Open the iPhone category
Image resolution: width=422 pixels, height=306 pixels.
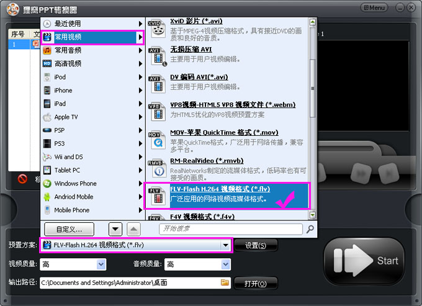tap(92, 90)
